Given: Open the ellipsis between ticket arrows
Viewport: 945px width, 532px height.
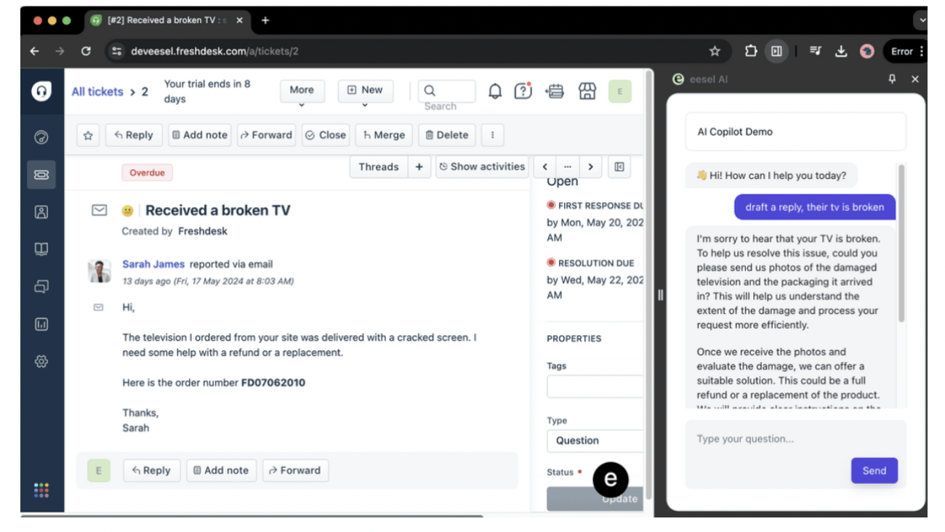Looking at the screenshot, I should click(x=568, y=166).
